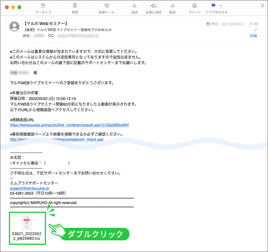Open the flag color dropdown arrow
The image size is (268, 252).
coord(221,6)
